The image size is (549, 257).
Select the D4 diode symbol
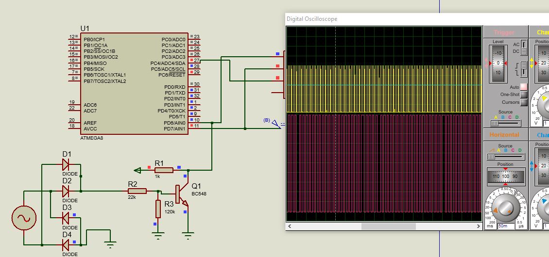[x=66, y=245]
